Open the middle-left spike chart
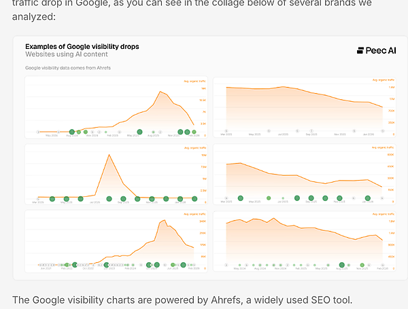 (x=116, y=174)
